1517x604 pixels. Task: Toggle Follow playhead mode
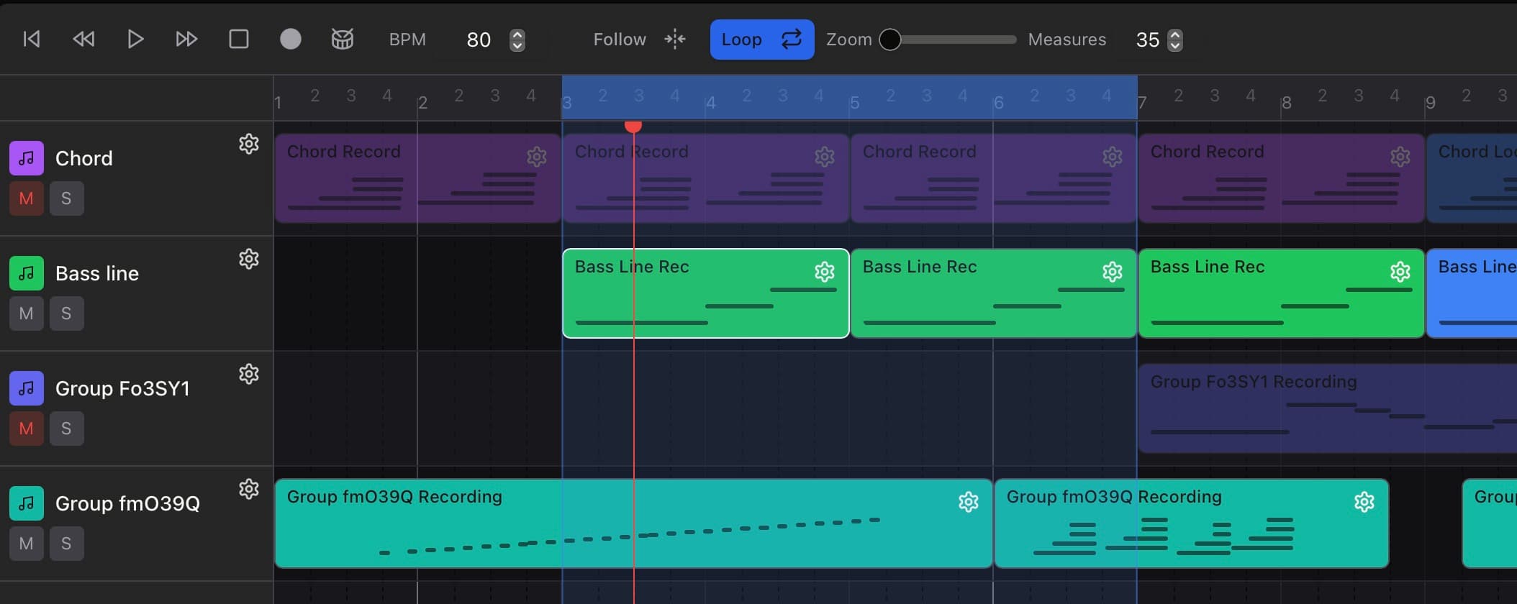click(639, 40)
